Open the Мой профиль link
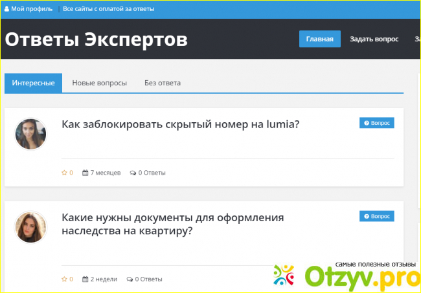 (x=32, y=10)
